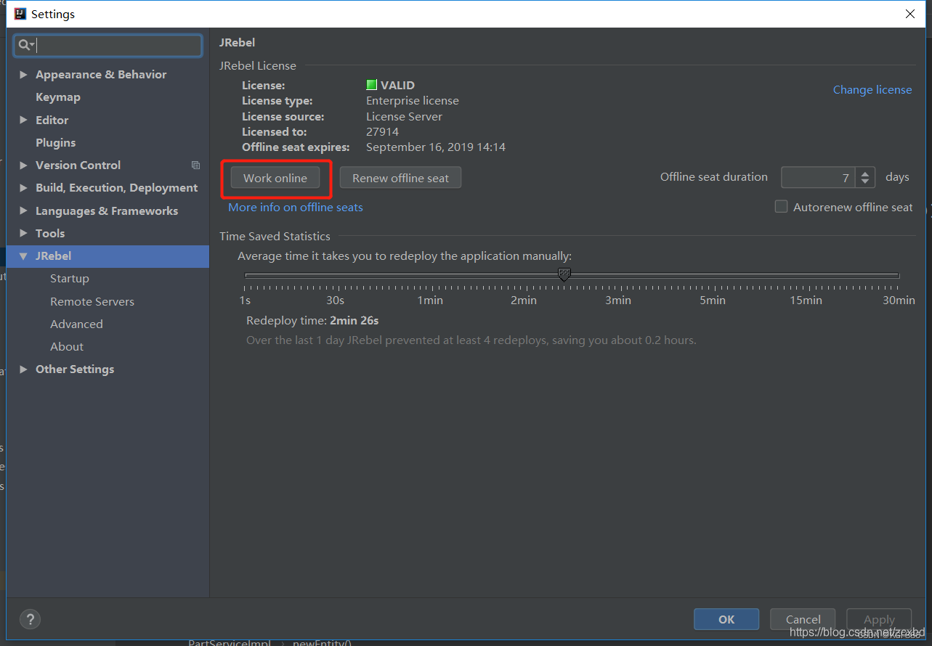Select JRebel Remote Servers settings

coord(92,302)
